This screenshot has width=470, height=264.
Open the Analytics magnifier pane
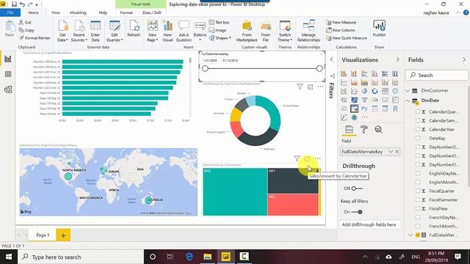click(379, 130)
